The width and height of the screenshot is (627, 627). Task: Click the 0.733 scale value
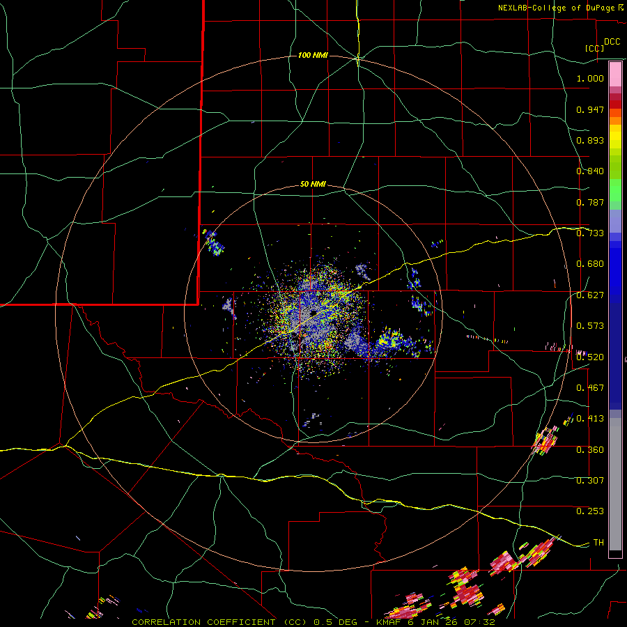click(x=590, y=233)
